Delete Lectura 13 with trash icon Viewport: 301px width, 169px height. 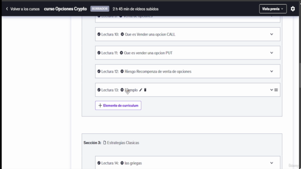click(x=145, y=90)
